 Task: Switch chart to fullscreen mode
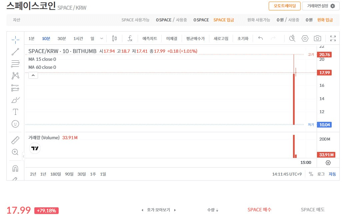(333, 38)
